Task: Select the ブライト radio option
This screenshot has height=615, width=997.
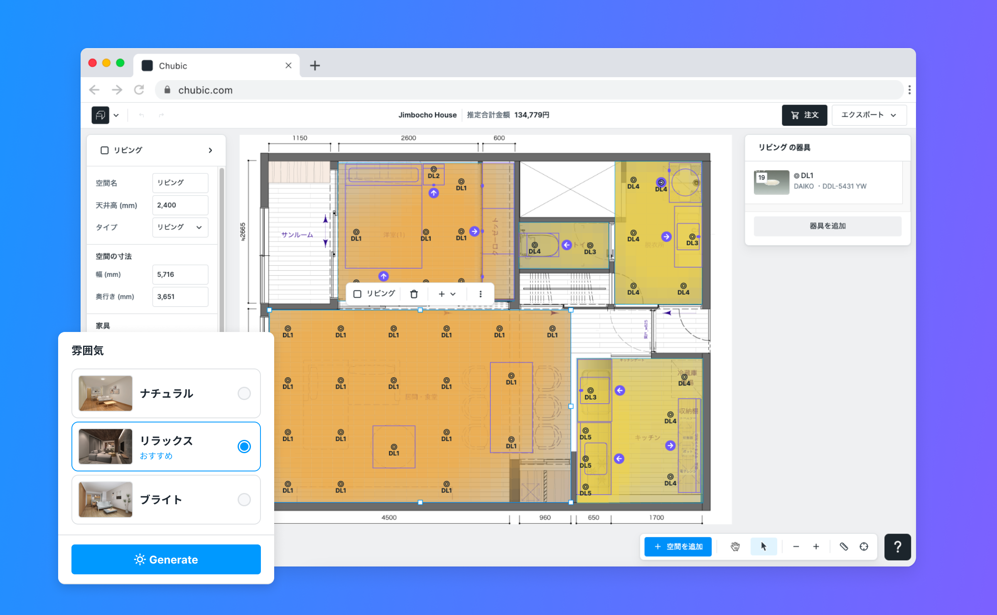Action: click(244, 499)
